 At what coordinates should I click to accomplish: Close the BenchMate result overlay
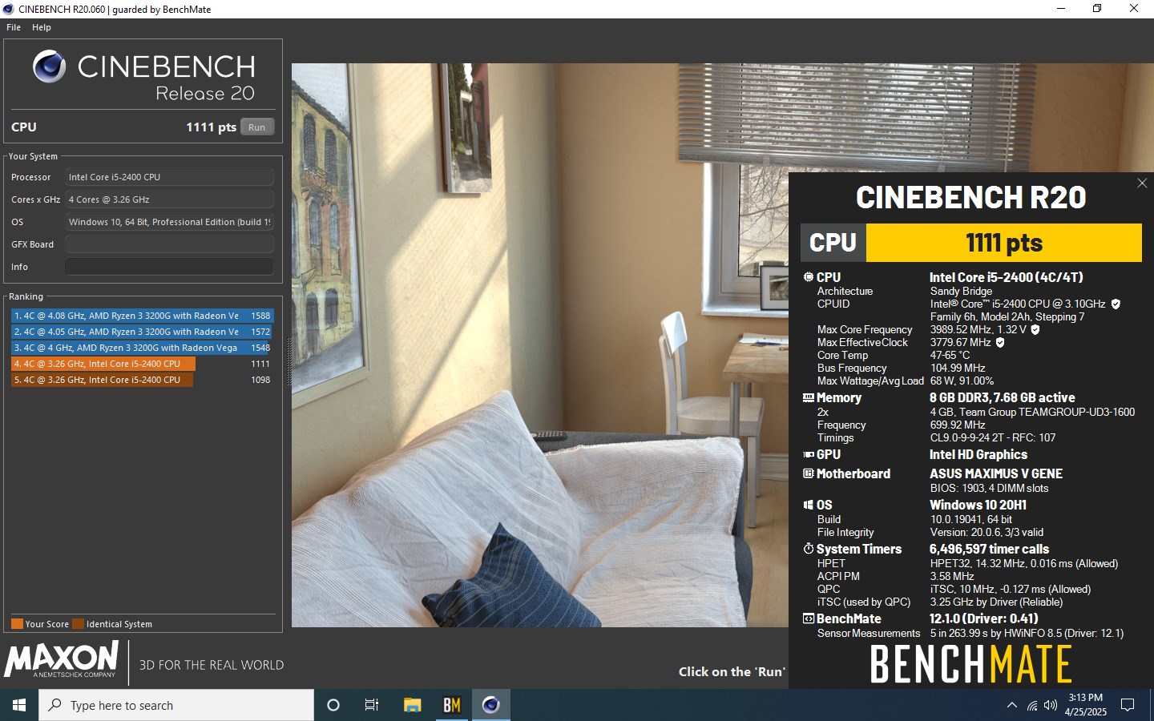pyautogui.click(x=1142, y=183)
